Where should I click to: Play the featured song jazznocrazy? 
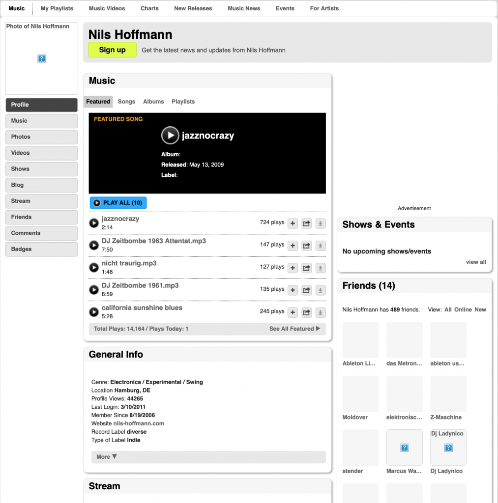click(x=170, y=136)
